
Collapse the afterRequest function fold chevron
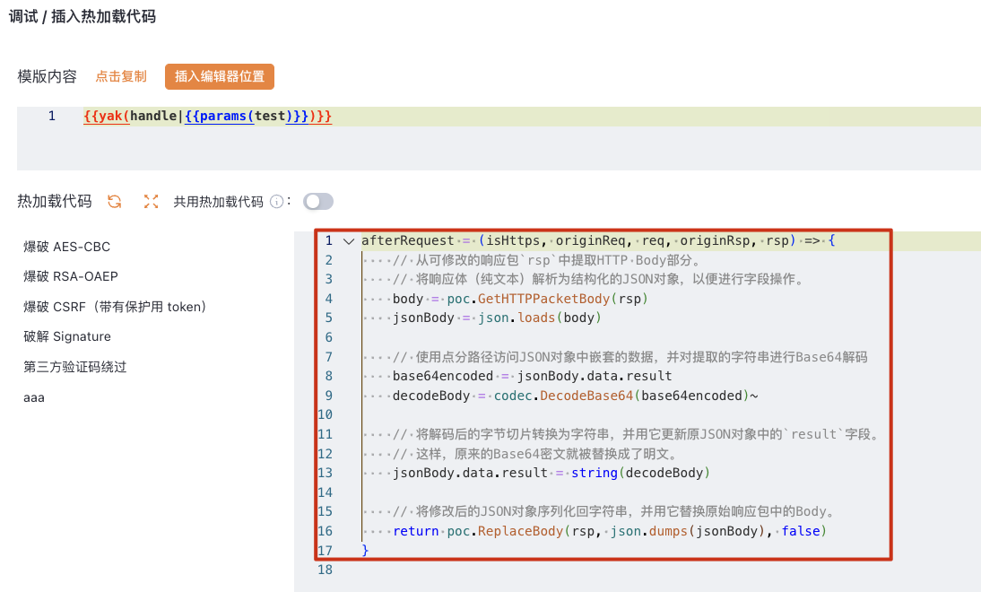coord(349,241)
